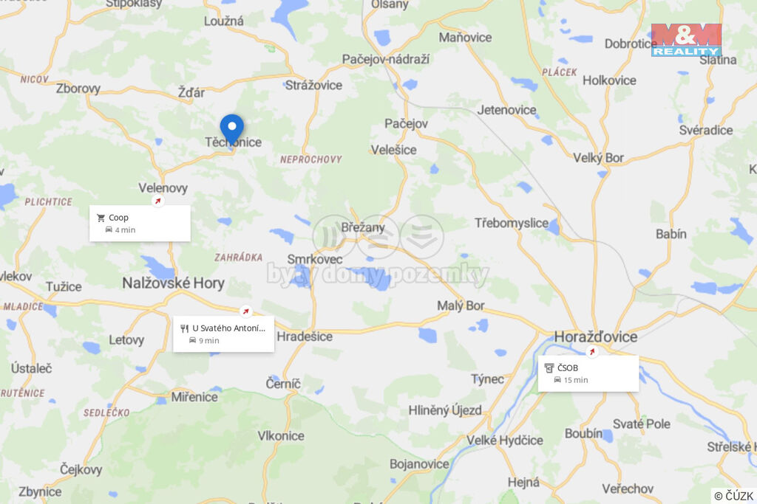Click the shopping cart icon in Coop card

tap(101, 218)
